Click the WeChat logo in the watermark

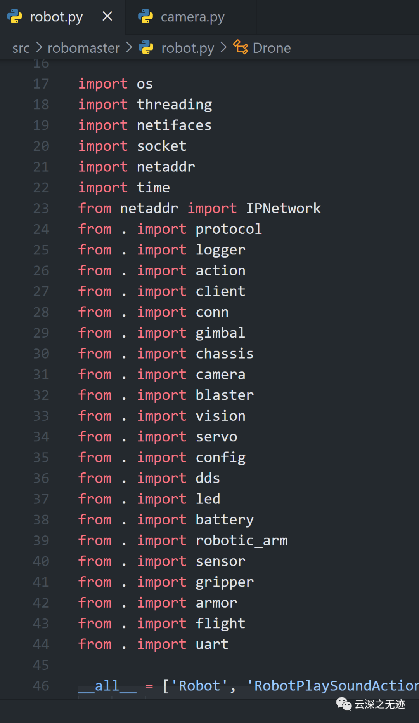(x=344, y=704)
